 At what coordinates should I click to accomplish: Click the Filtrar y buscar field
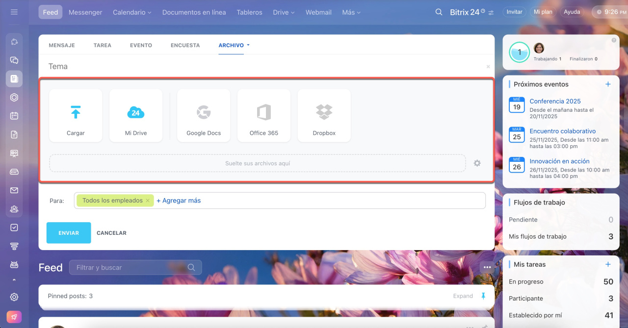tap(130, 268)
